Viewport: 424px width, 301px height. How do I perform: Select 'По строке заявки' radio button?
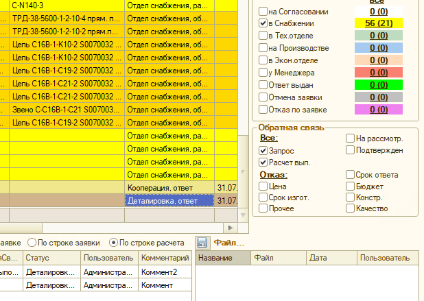pyautogui.click(x=32, y=243)
